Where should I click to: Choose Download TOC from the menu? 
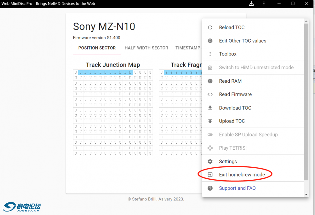click(x=253, y=108)
